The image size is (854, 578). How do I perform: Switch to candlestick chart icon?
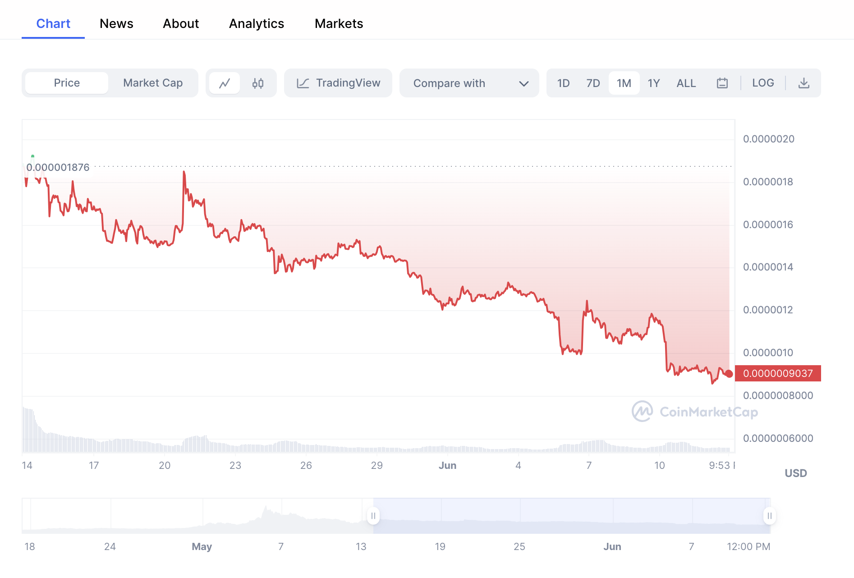click(258, 83)
